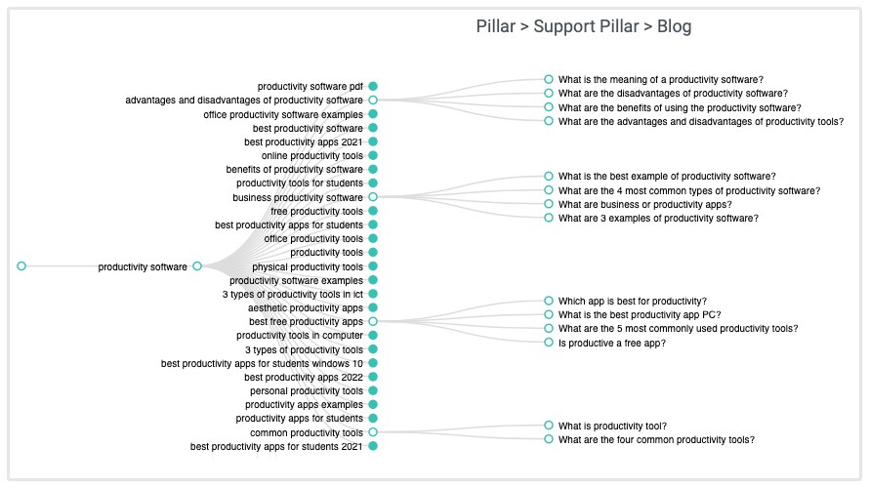Collapse the 'productivity software' root node circle
The width and height of the screenshot is (869, 488).
click(197, 266)
